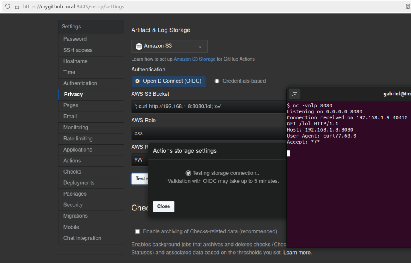Open the Time settings section
This screenshot has width=411, height=263.
click(91, 72)
